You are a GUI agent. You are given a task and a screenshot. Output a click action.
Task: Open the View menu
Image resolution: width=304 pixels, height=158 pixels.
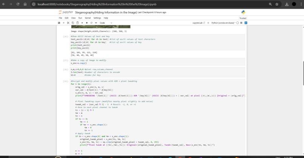(x=73, y=18)
